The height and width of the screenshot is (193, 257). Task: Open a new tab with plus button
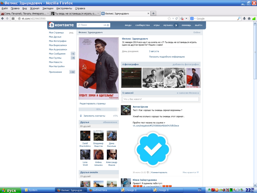[x=153, y=13]
